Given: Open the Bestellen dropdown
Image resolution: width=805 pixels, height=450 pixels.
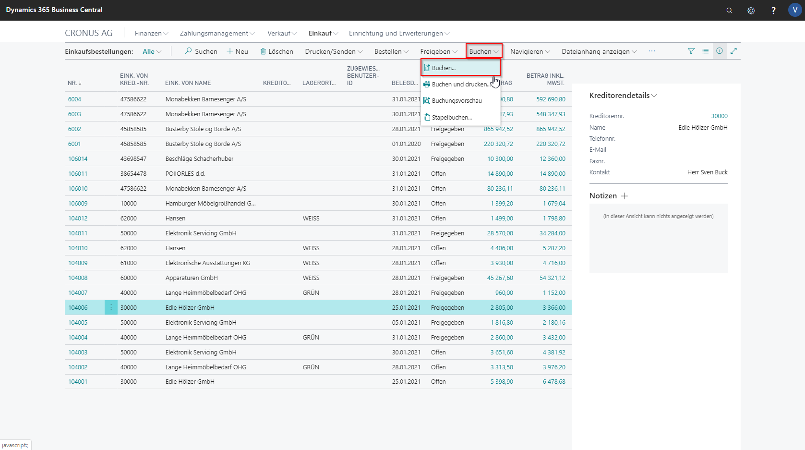Looking at the screenshot, I should [391, 51].
